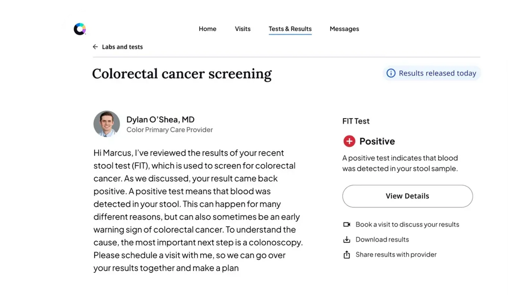Image resolution: width=508 pixels, height=296 pixels.
Task: Select the Tests & Results tab
Action: (290, 29)
